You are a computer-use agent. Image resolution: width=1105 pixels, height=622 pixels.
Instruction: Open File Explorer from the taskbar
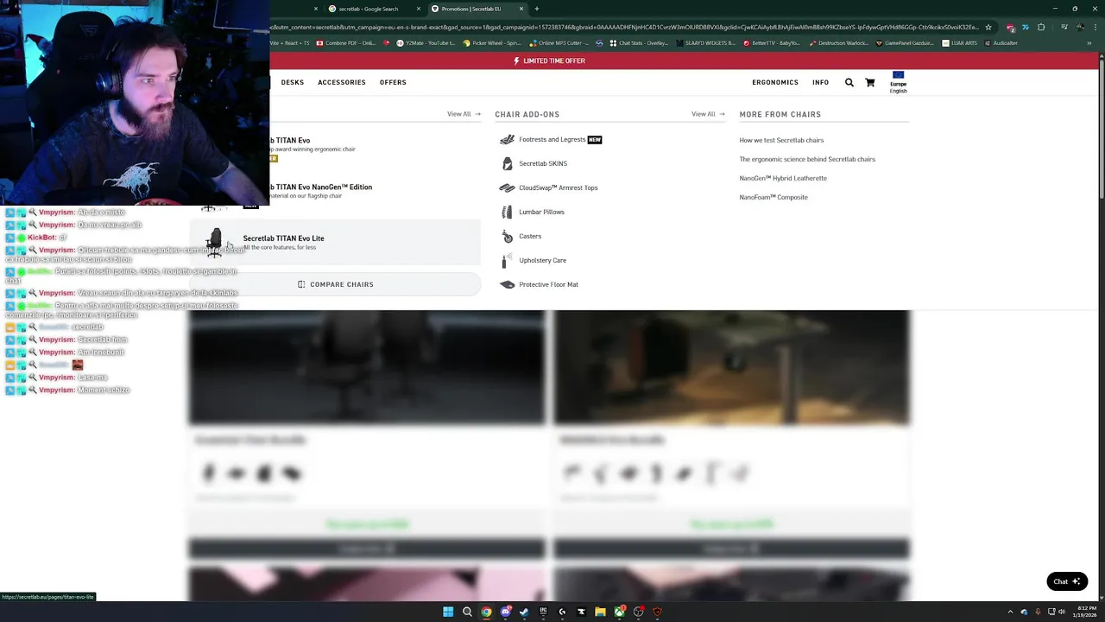(x=600, y=612)
